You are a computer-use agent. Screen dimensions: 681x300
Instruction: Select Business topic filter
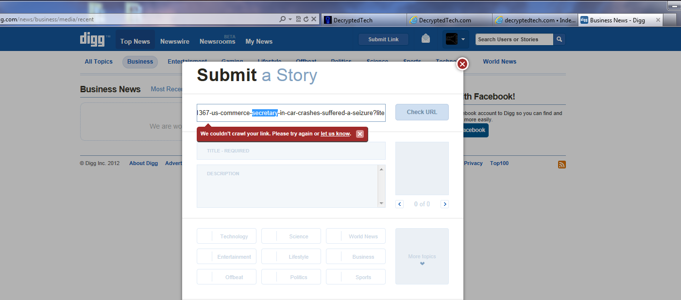tap(140, 62)
